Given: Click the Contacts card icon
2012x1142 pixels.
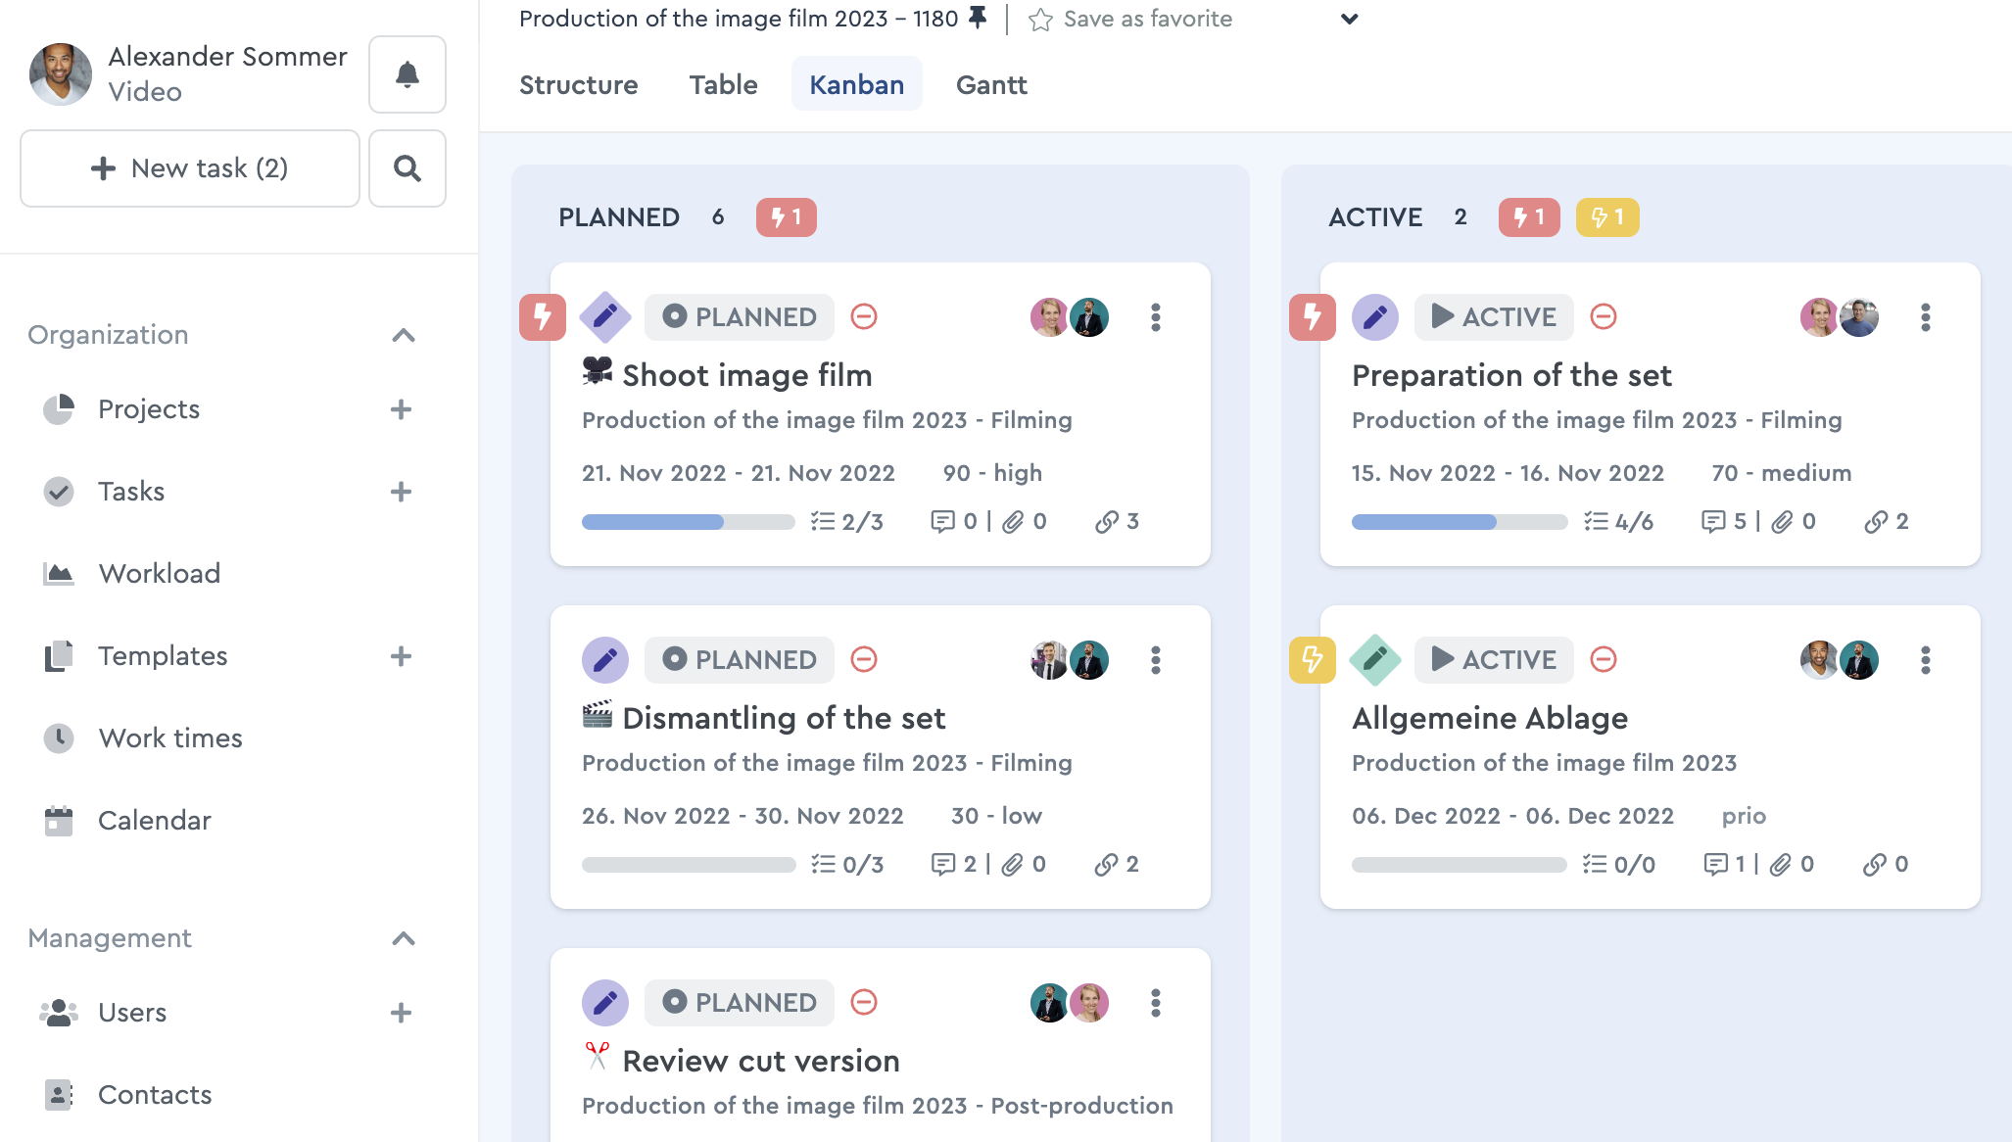Looking at the screenshot, I should (x=59, y=1095).
